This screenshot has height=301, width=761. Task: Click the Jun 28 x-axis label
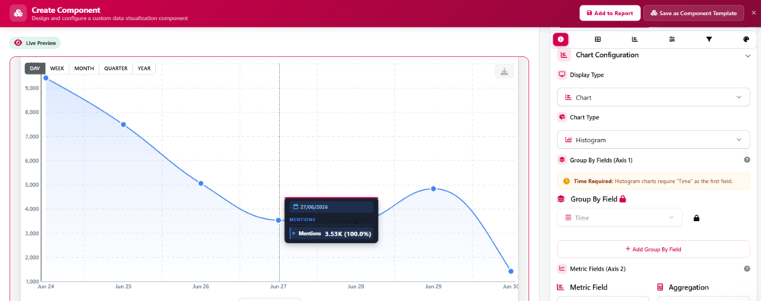(x=355, y=287)
